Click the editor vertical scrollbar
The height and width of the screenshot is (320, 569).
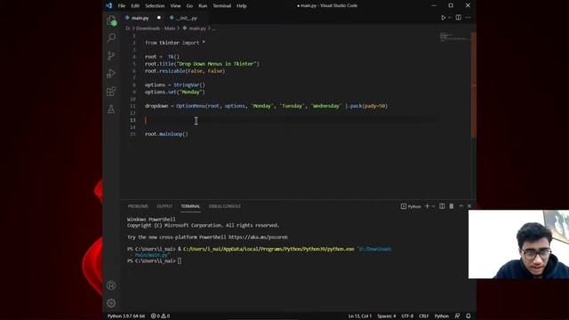pyautogui.click(x=474, y=85)
